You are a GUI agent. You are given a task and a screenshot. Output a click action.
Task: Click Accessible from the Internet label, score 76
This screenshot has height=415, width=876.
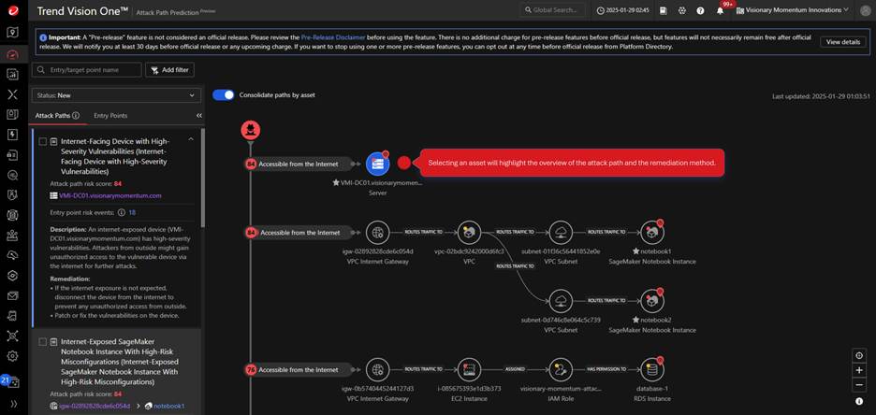299,370
